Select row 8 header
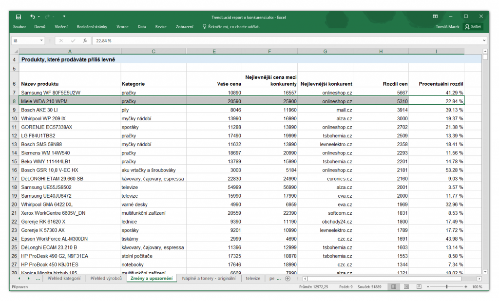The height and width of the screenshot is (301, 499). (14, 101)
